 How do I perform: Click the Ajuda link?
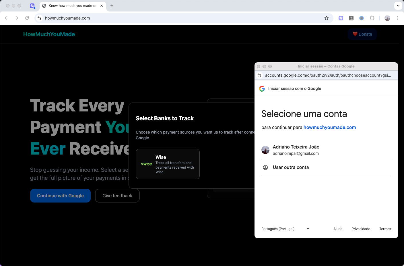[338, 229]
